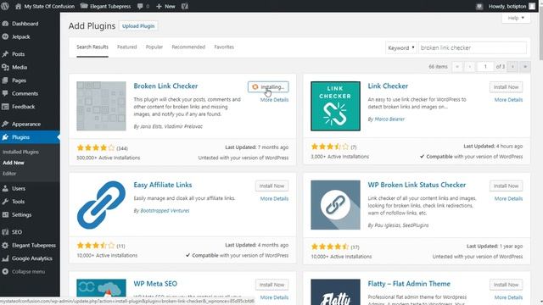Open the New content menu
This screenshot has height=305, width=543.
click(165, 6)
